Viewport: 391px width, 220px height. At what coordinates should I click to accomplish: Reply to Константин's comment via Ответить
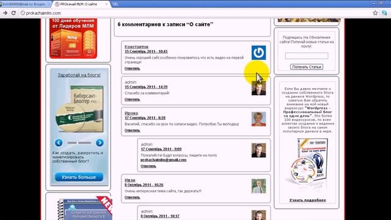point(132,68)
